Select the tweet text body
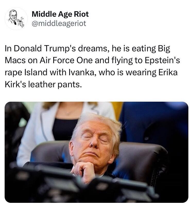Screen dimensions: 193x209 (92, 66)
